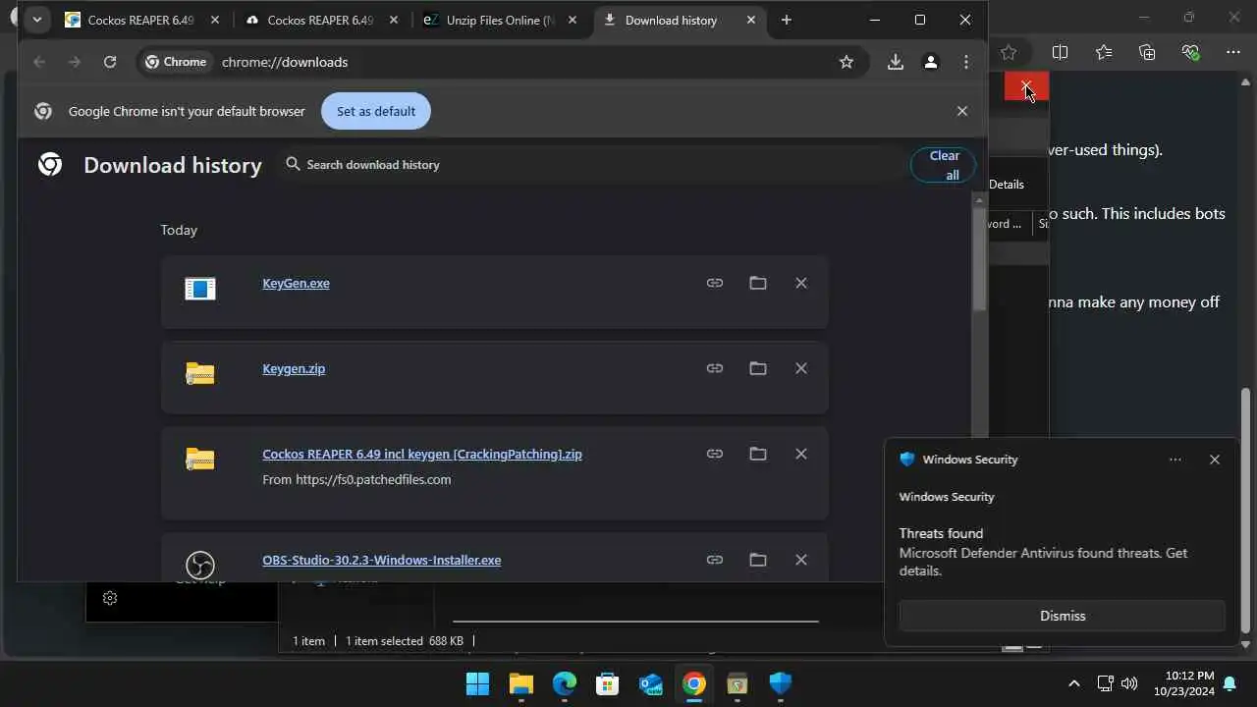This screenshot has width=1257, height=707.
Task: Close the Unzip Files Online tab
Action: 572,20
